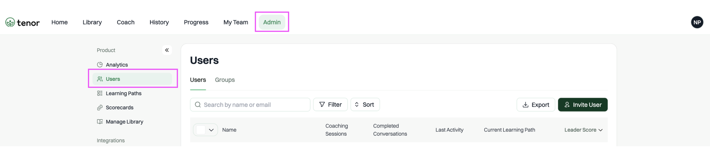710x147 pixels.
Task: Click the Invite User button
Action: 583,105
